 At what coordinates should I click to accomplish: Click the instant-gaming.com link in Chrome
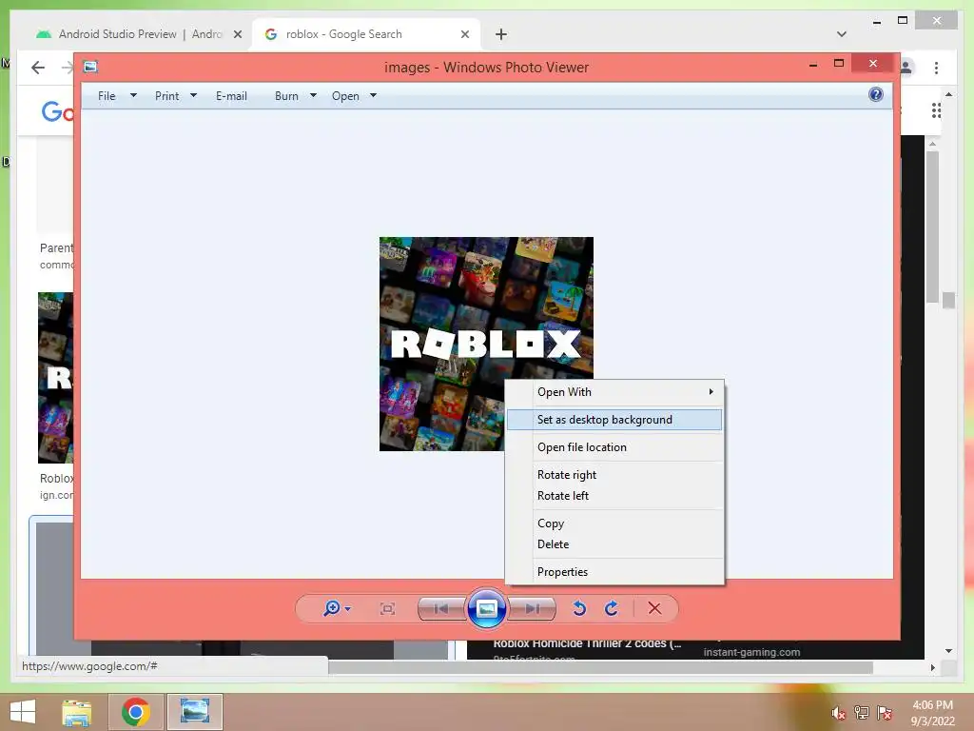[751, 652]
